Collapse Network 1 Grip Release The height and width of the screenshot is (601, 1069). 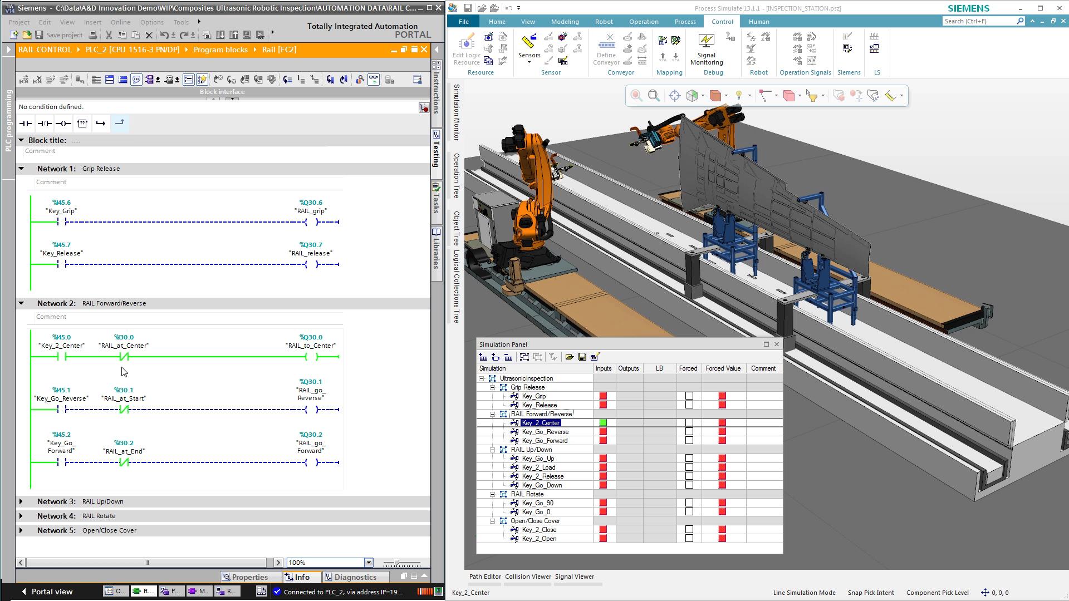tap(21, 168)
